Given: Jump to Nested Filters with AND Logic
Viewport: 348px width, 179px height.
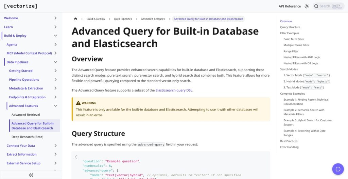Looking at the screenshot, I should pos(302,57).
